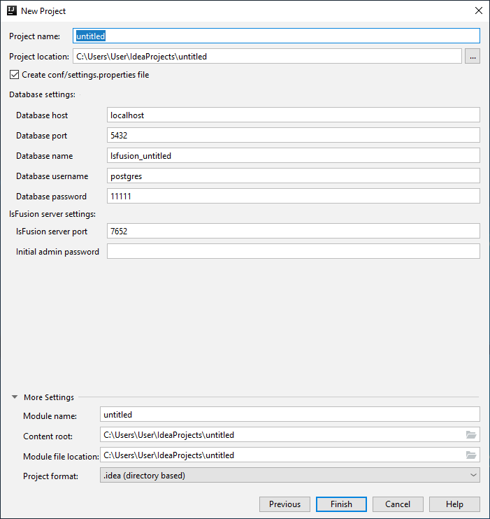This screenshot has width=490, height=519.
Task: Select the Database host field
Action: click(x=294, y=115)
